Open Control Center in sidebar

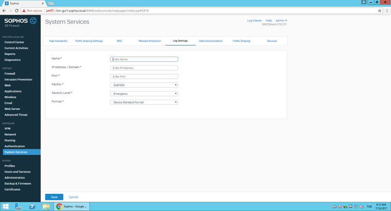[x=14, y=42]
